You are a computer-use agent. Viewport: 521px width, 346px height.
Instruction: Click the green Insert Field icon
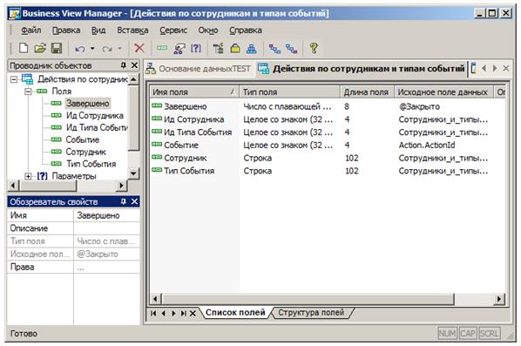click(x=162, y=48)
